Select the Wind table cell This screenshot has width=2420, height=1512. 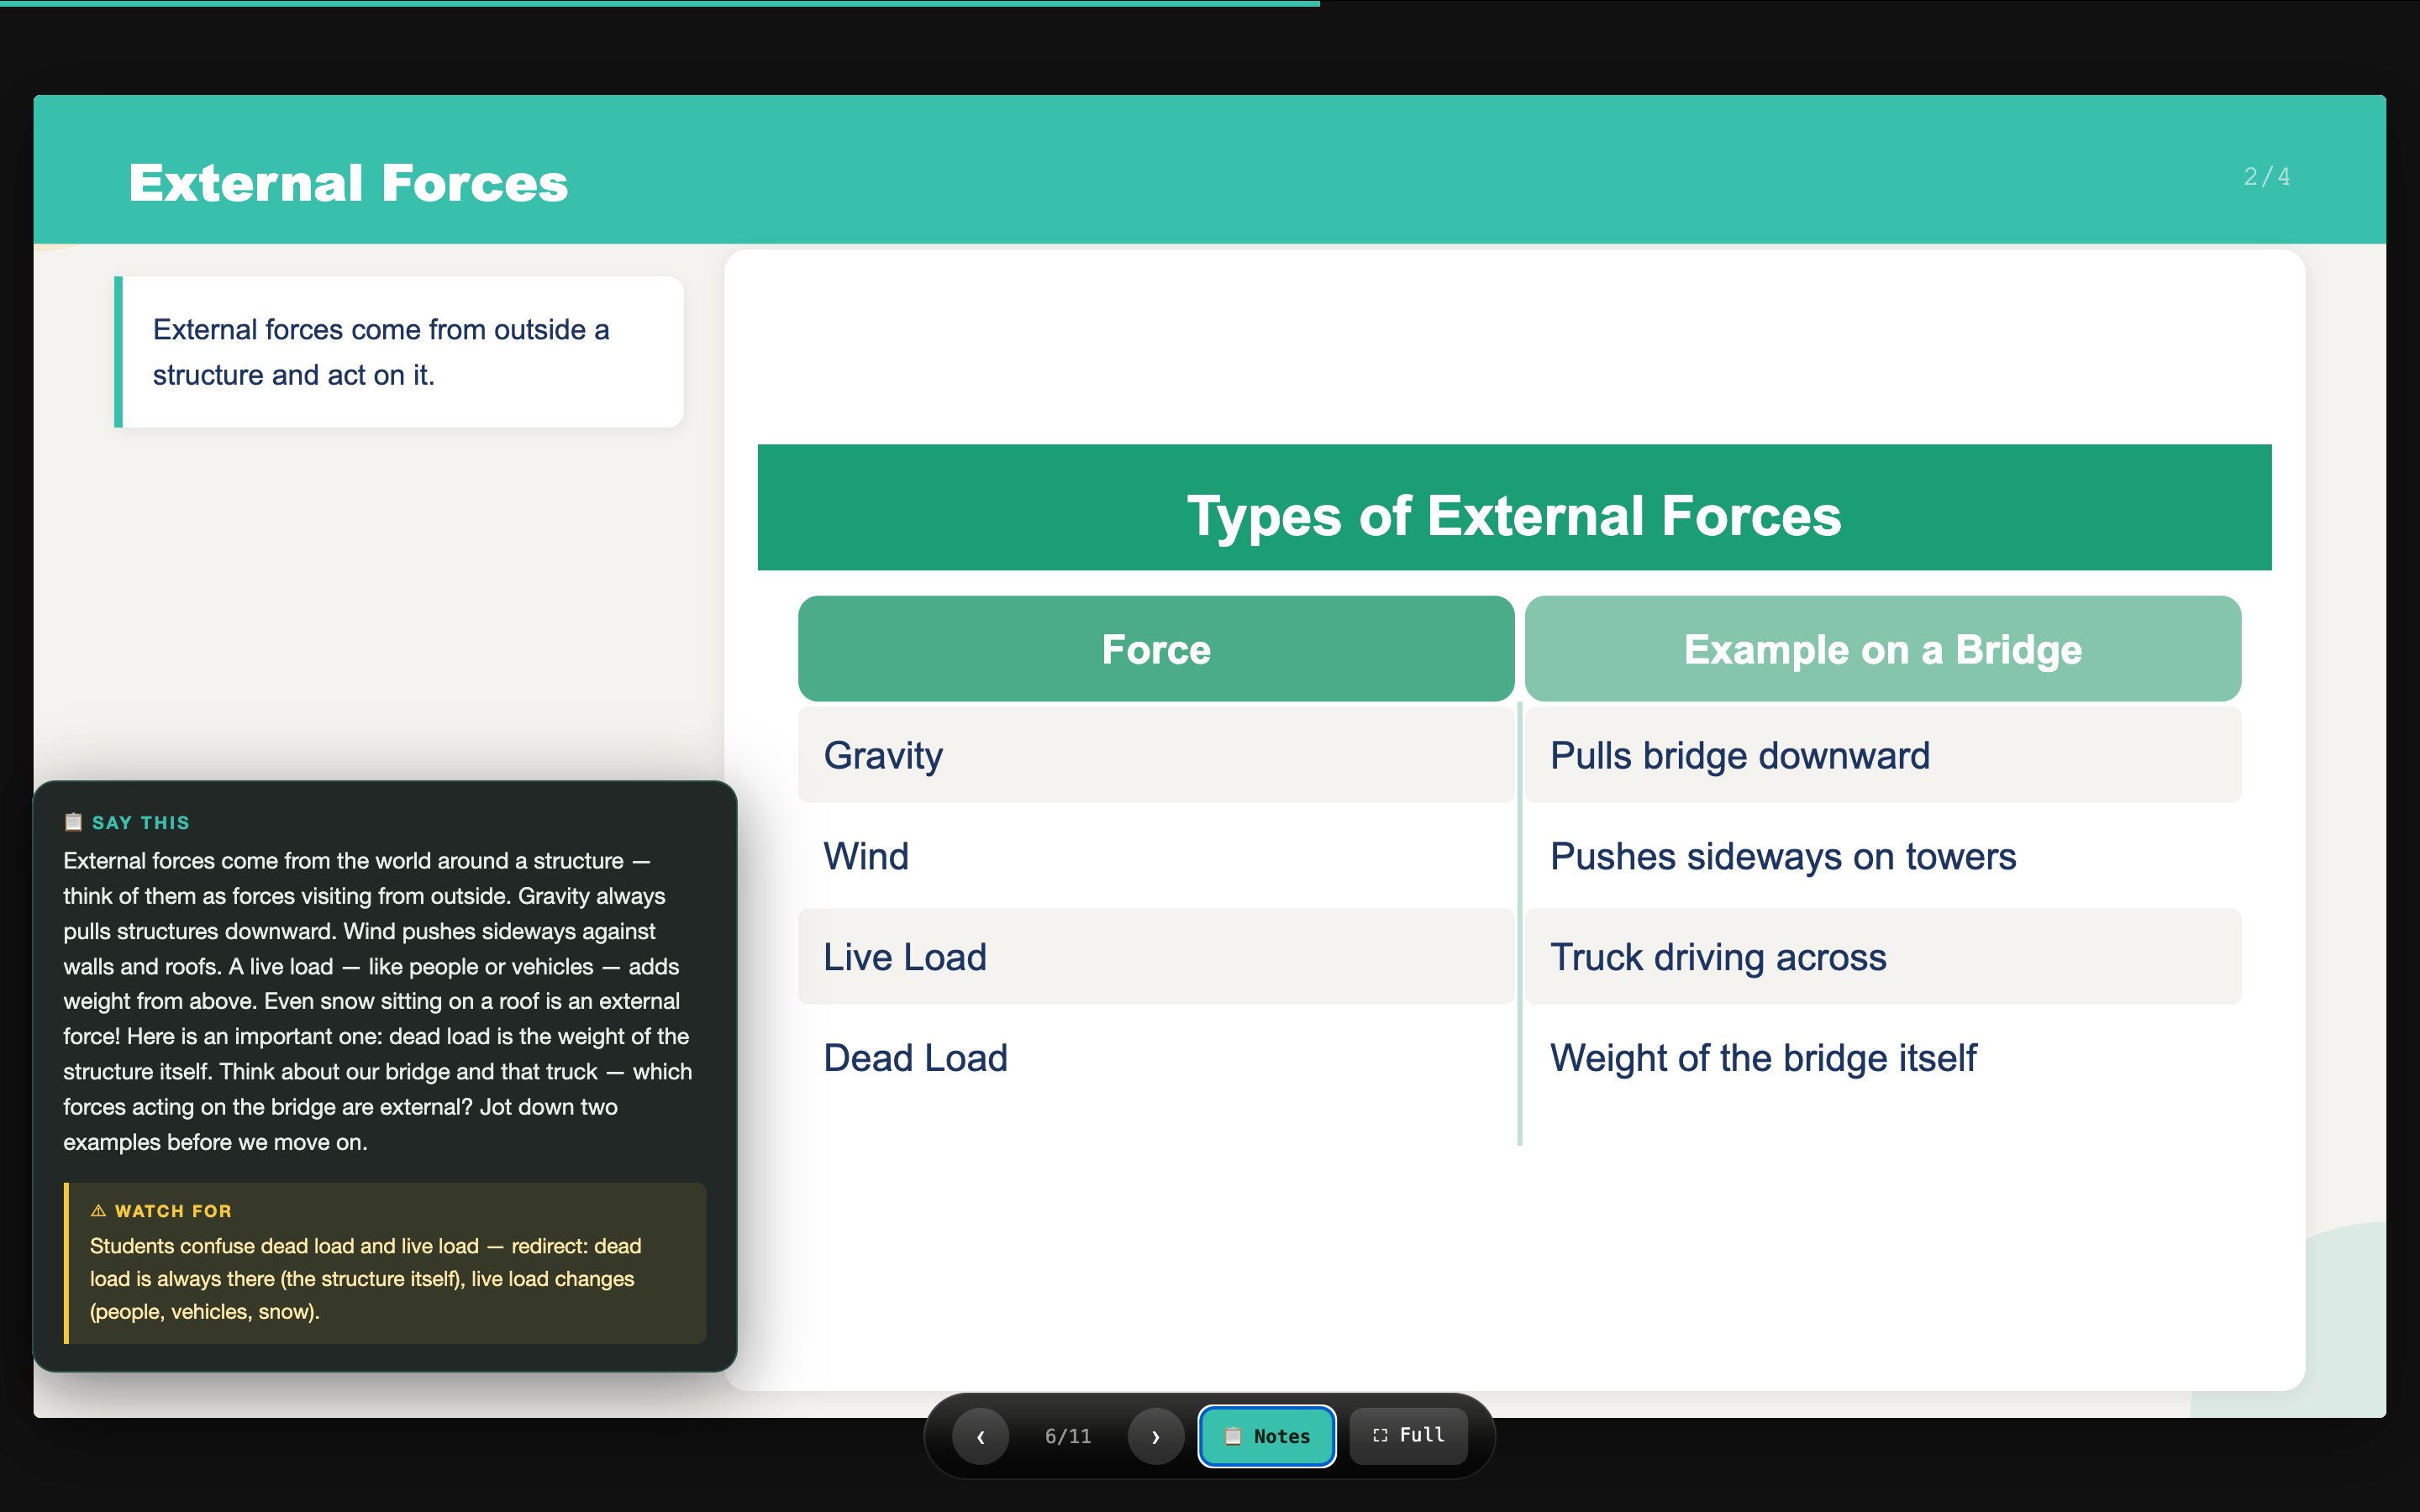point(1156,856)
